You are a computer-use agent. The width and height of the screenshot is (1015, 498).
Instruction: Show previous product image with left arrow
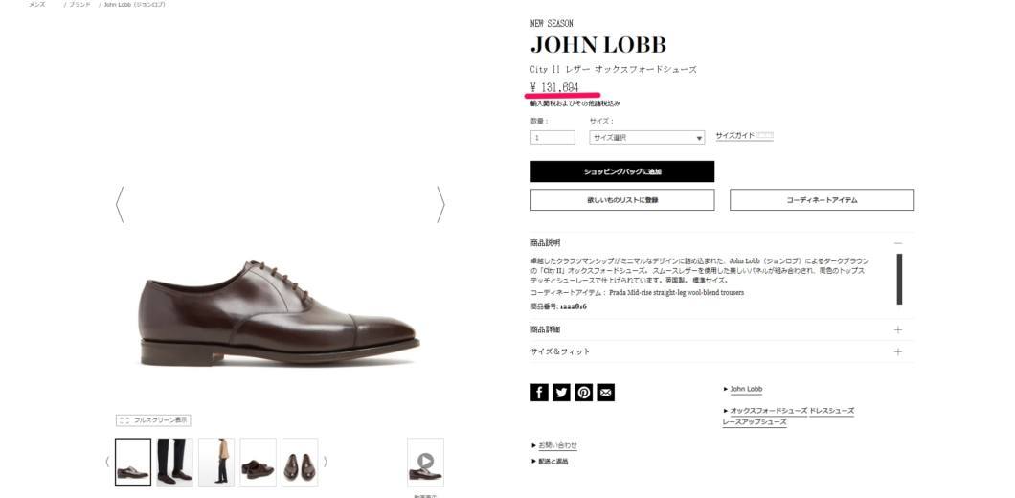(x=119, y=205)
